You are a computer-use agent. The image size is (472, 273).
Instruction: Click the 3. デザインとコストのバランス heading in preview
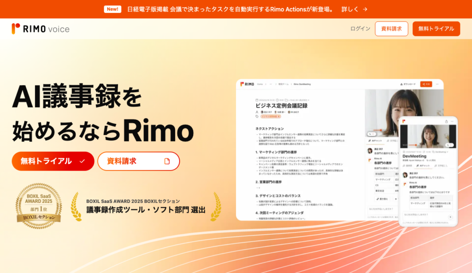tap(278, 196)
